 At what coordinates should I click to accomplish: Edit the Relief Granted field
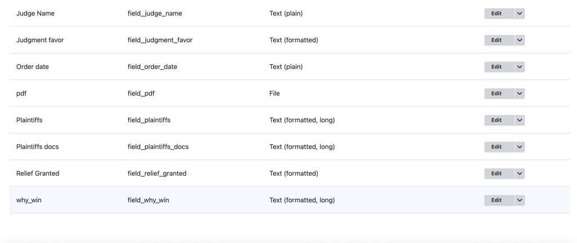(x=496, y=173)
